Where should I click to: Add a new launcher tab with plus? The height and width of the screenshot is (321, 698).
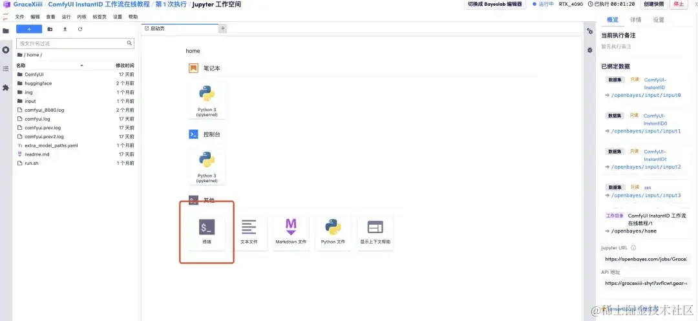(x=223, y=28)
